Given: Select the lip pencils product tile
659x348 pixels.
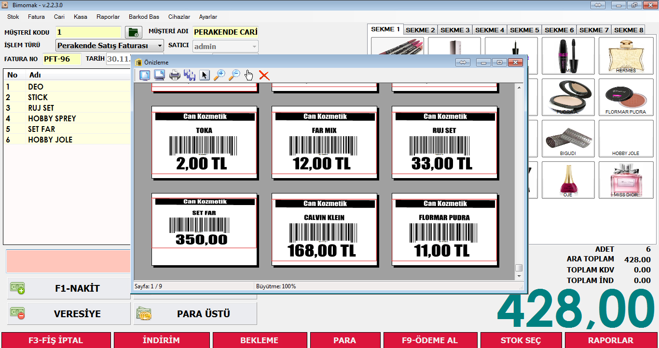Looking at the screenshot, I should (x=398, y=46).
